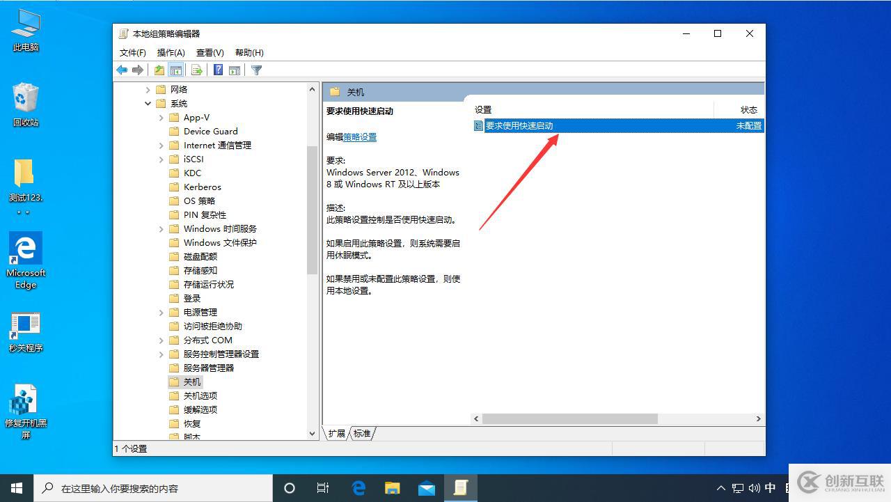This screenshot has width=891, height=502.
Task: Show hidden tray icons with the up chevron
Action: point(721,488)
